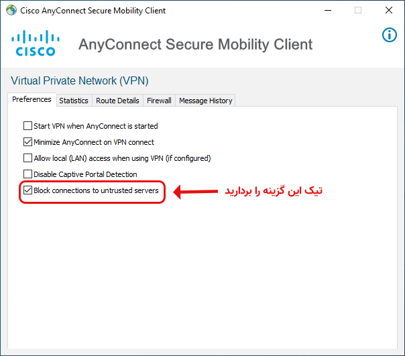Click the Virtual Private Network (VPN) heading
The height and width of the screenshot is (356, 405).
[80, 81]
